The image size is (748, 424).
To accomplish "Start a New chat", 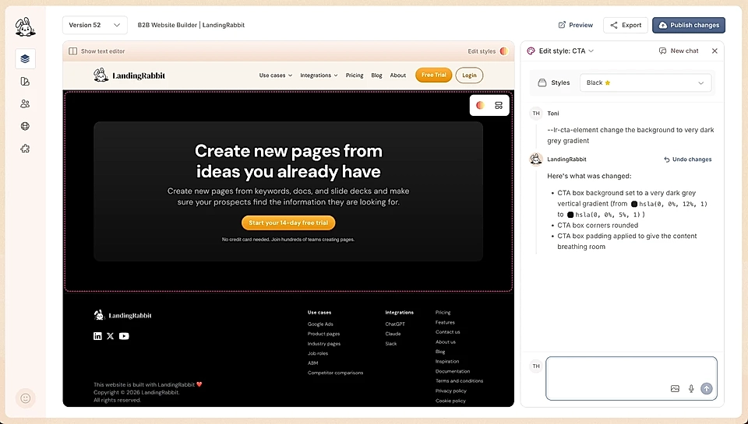I will click(679, 51).
